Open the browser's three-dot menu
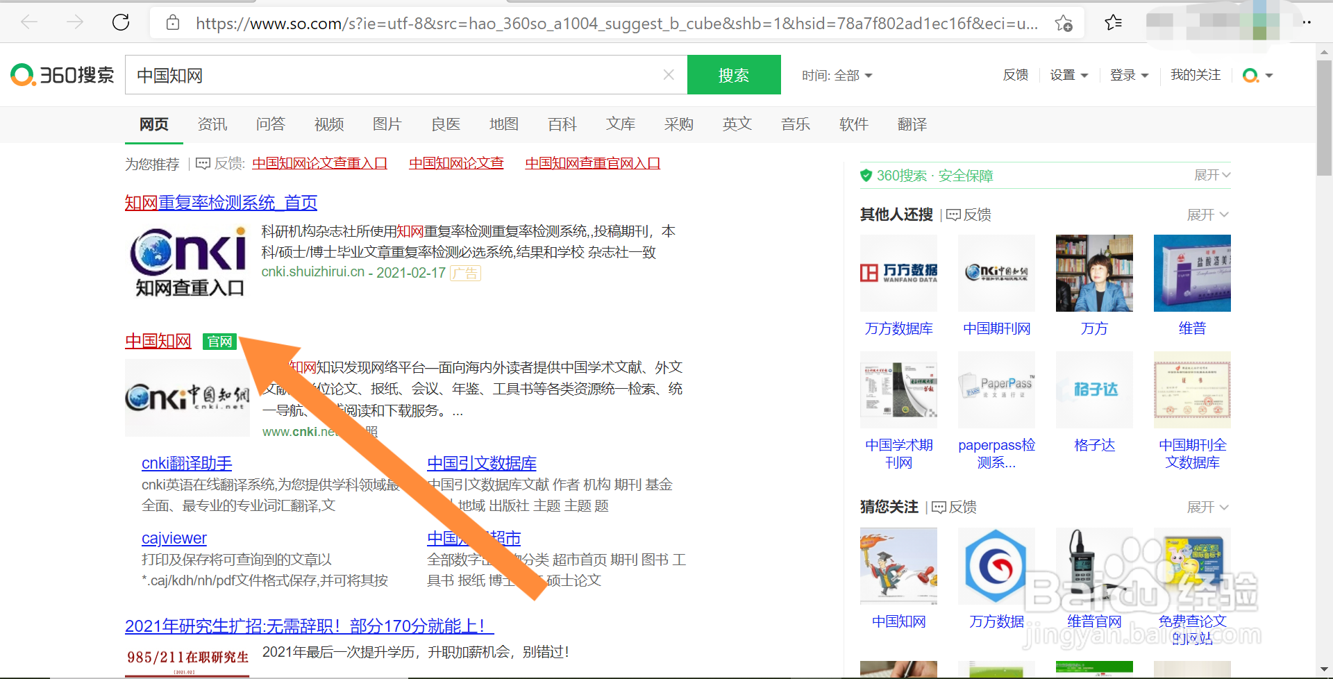Image resolution: width=1333 pixels, height=679 pixels. 1308,22
